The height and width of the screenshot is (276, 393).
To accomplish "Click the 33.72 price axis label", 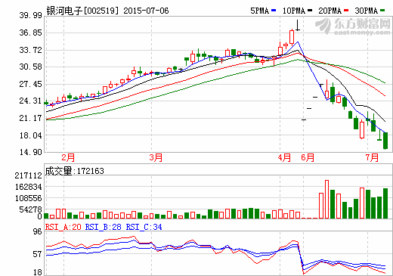I will [x=31, y=50].
